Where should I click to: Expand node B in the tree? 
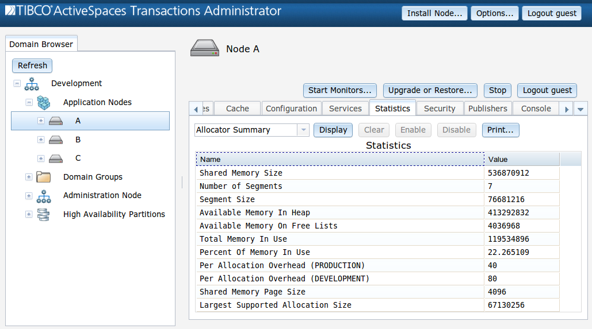click(41, 140)
